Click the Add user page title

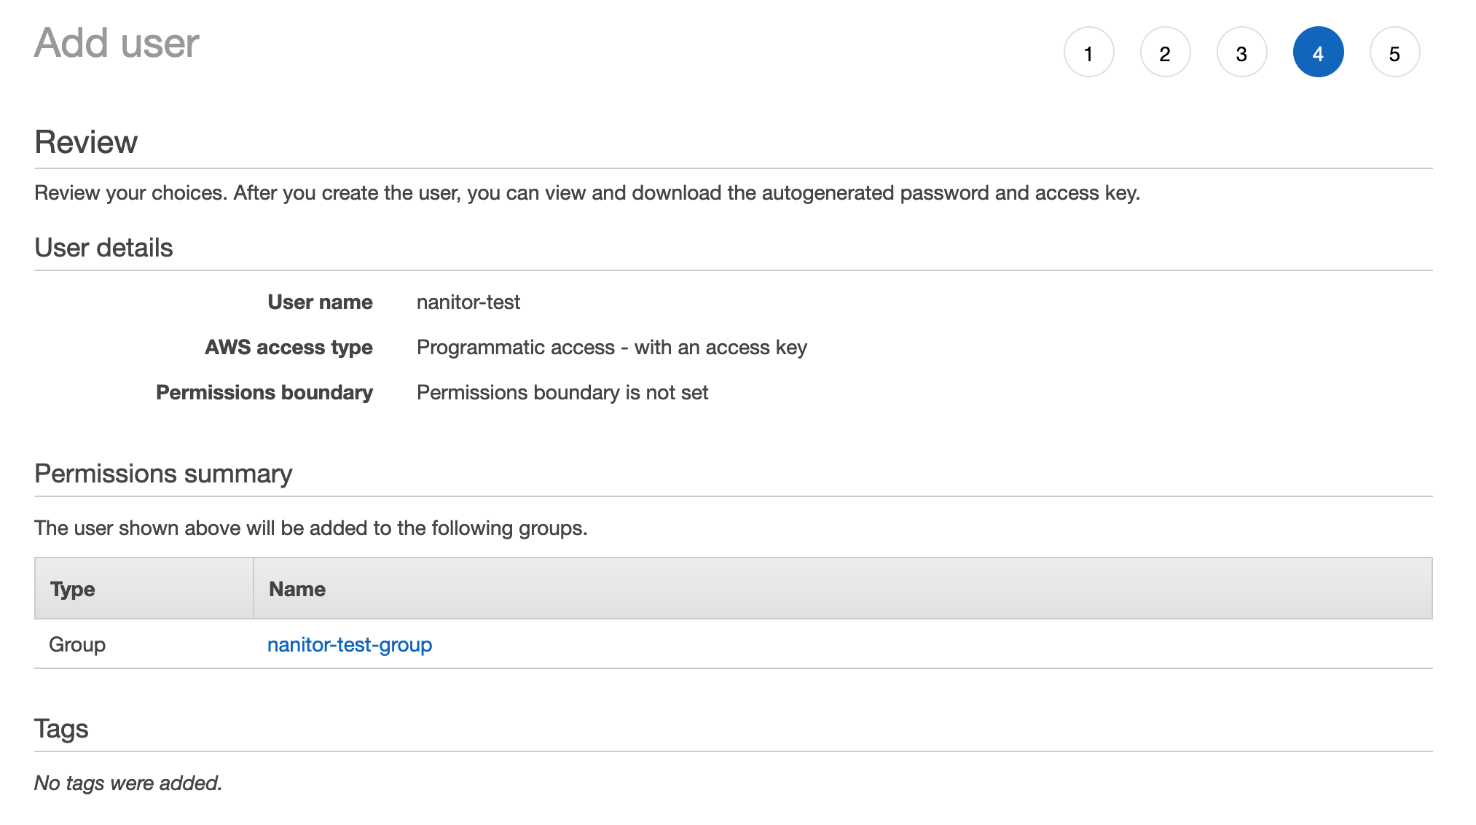[x=117, y=43]
